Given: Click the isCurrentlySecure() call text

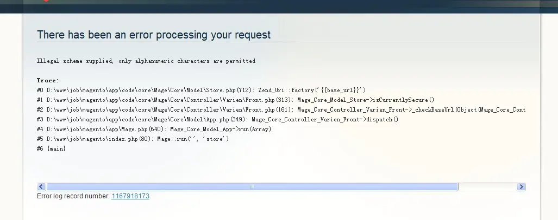Looking at the screenshot, I should pos(366,100).
